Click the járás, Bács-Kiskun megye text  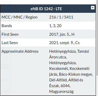tap(71, 74)
